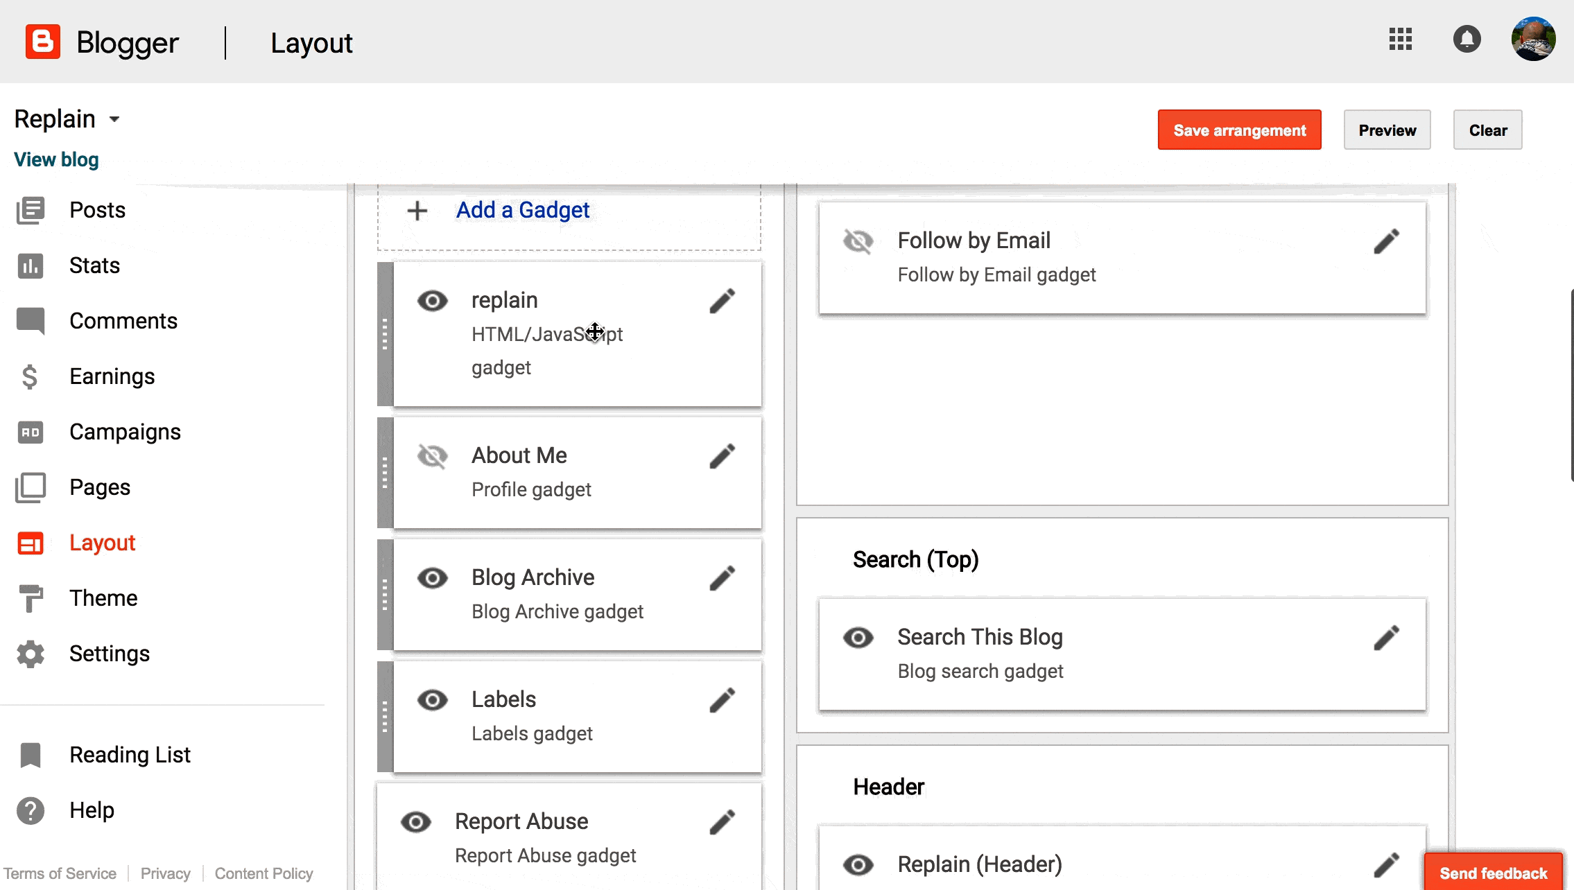Click the Save arrangement button

point(1239,130)
